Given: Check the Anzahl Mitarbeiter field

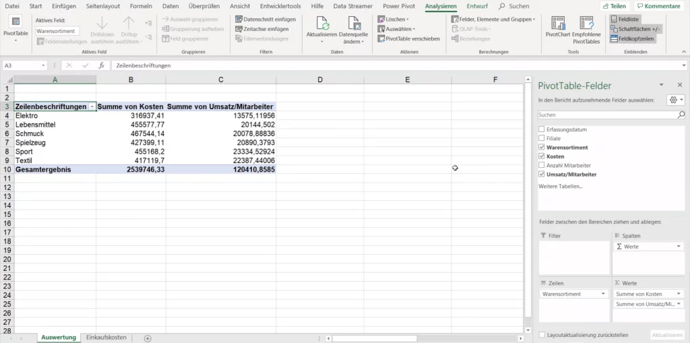Looking at the screenshot, I should pos(541,165).
